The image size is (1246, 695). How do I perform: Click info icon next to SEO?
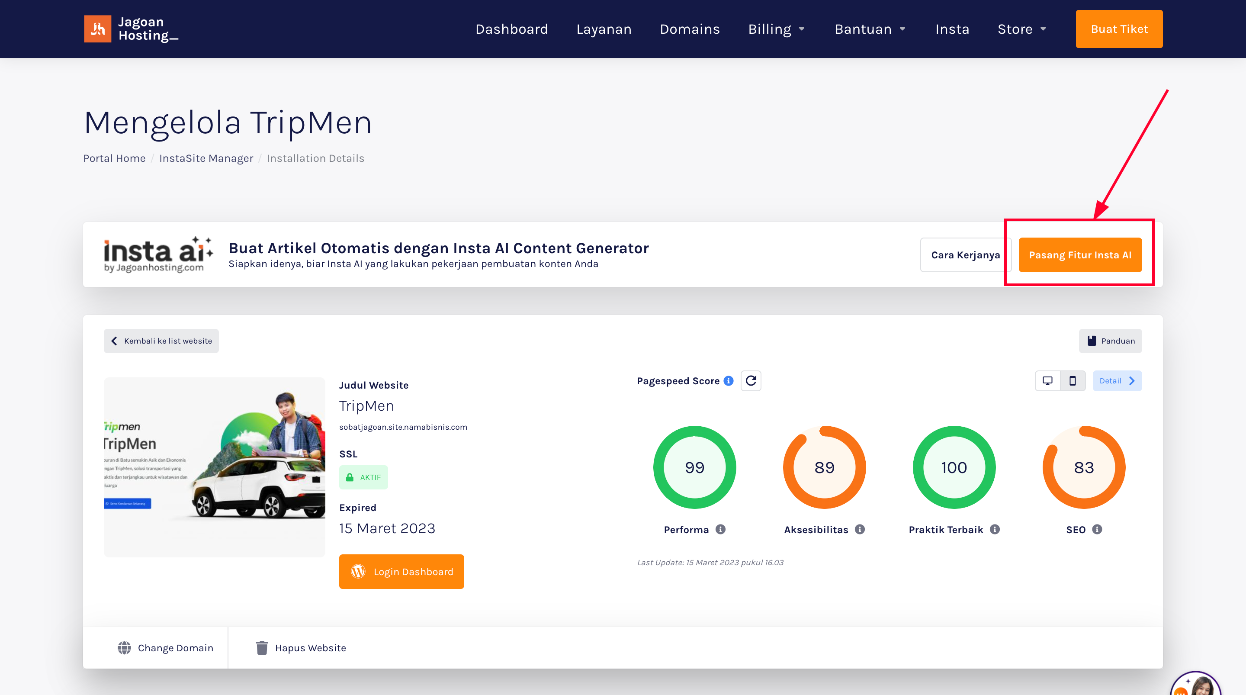(1097, 529)
